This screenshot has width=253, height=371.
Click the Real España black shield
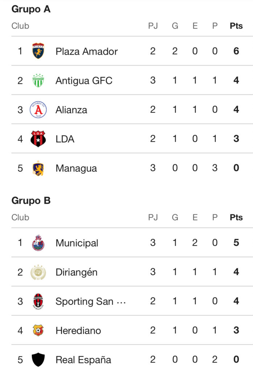coord(38,360)
